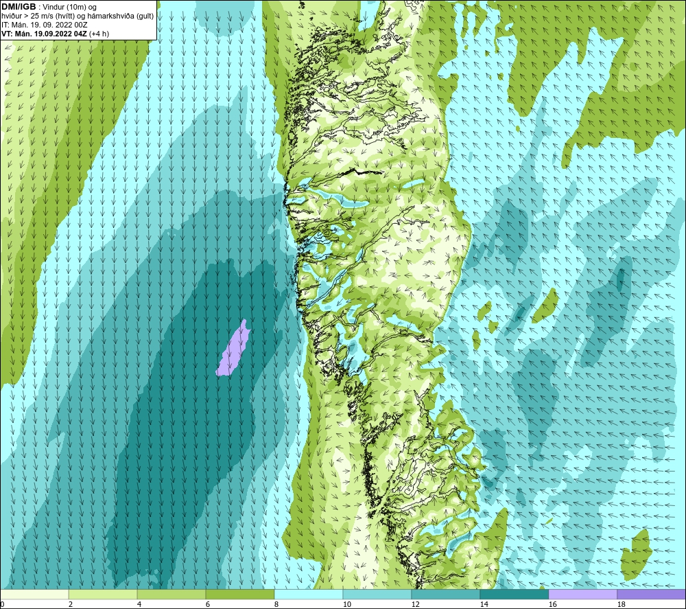
Task: Select the 8–10 m/s light cyan swatch
Action: 309,595
